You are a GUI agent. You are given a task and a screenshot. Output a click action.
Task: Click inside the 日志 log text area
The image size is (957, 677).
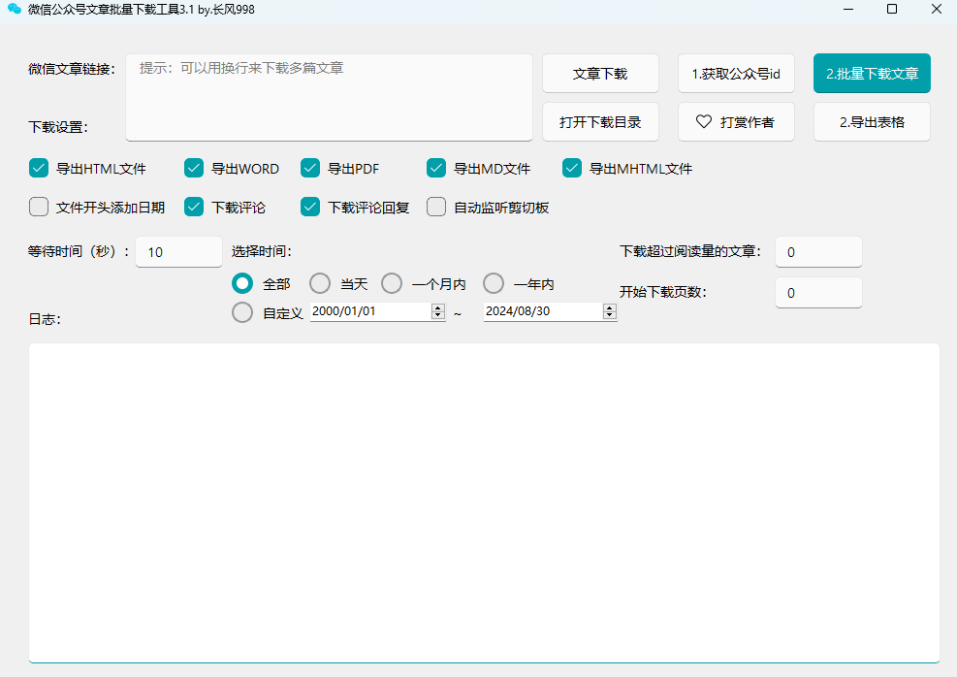click(x=484, y=502)
